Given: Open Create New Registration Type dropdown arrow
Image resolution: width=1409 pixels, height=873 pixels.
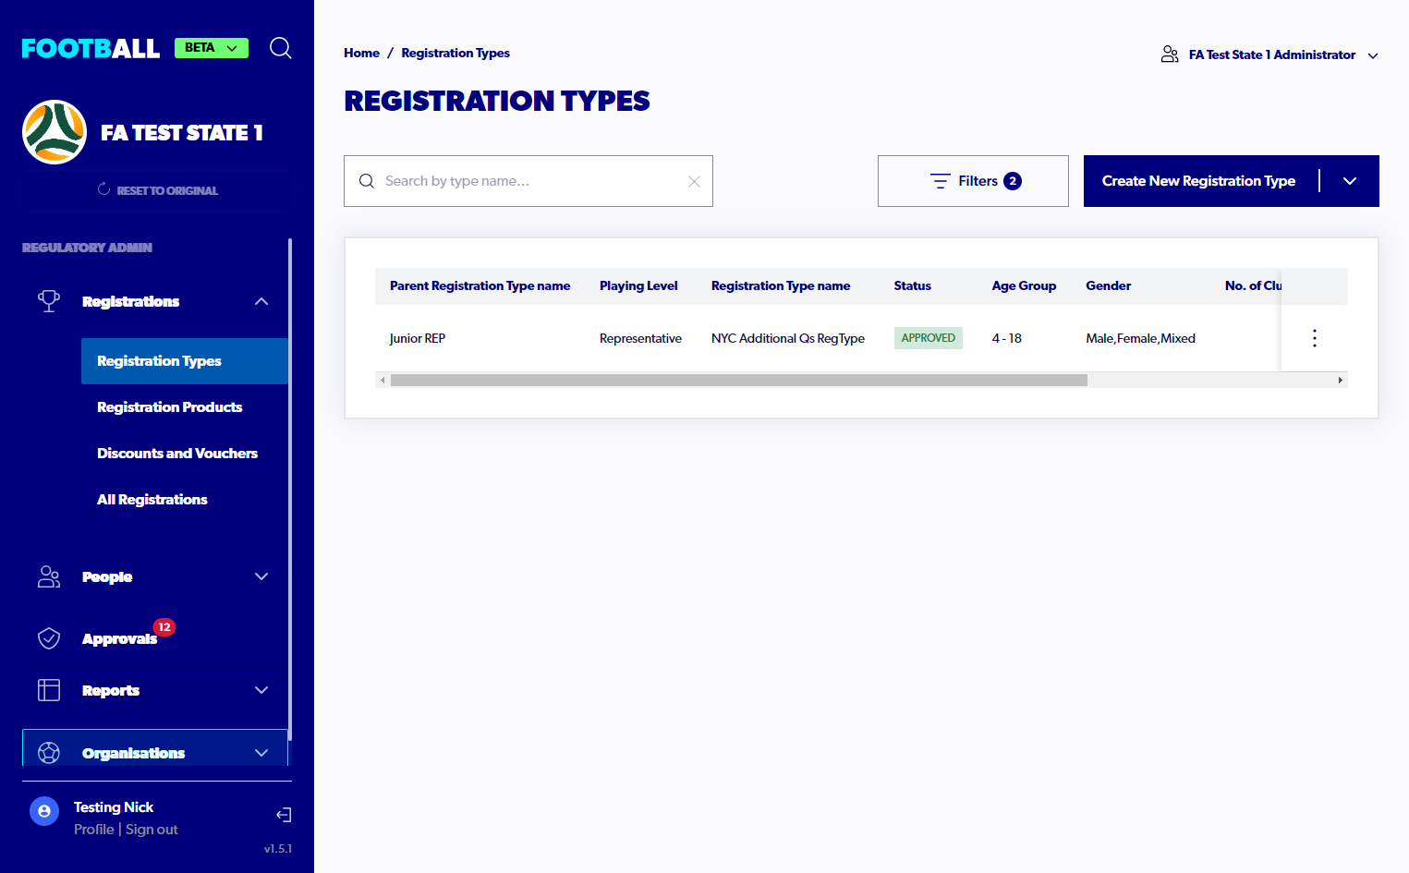Looking at the screenshot, I should tap(1350, 181).
